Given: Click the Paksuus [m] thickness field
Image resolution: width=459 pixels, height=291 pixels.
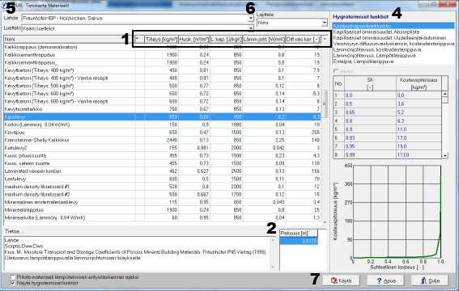Looking at the screenshot, I should tap(299, 241).
